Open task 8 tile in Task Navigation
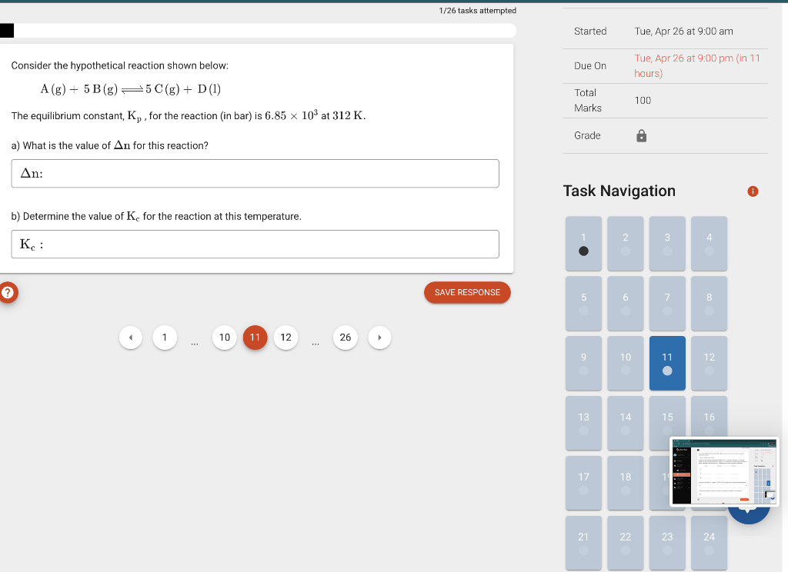 pos(709,304)
